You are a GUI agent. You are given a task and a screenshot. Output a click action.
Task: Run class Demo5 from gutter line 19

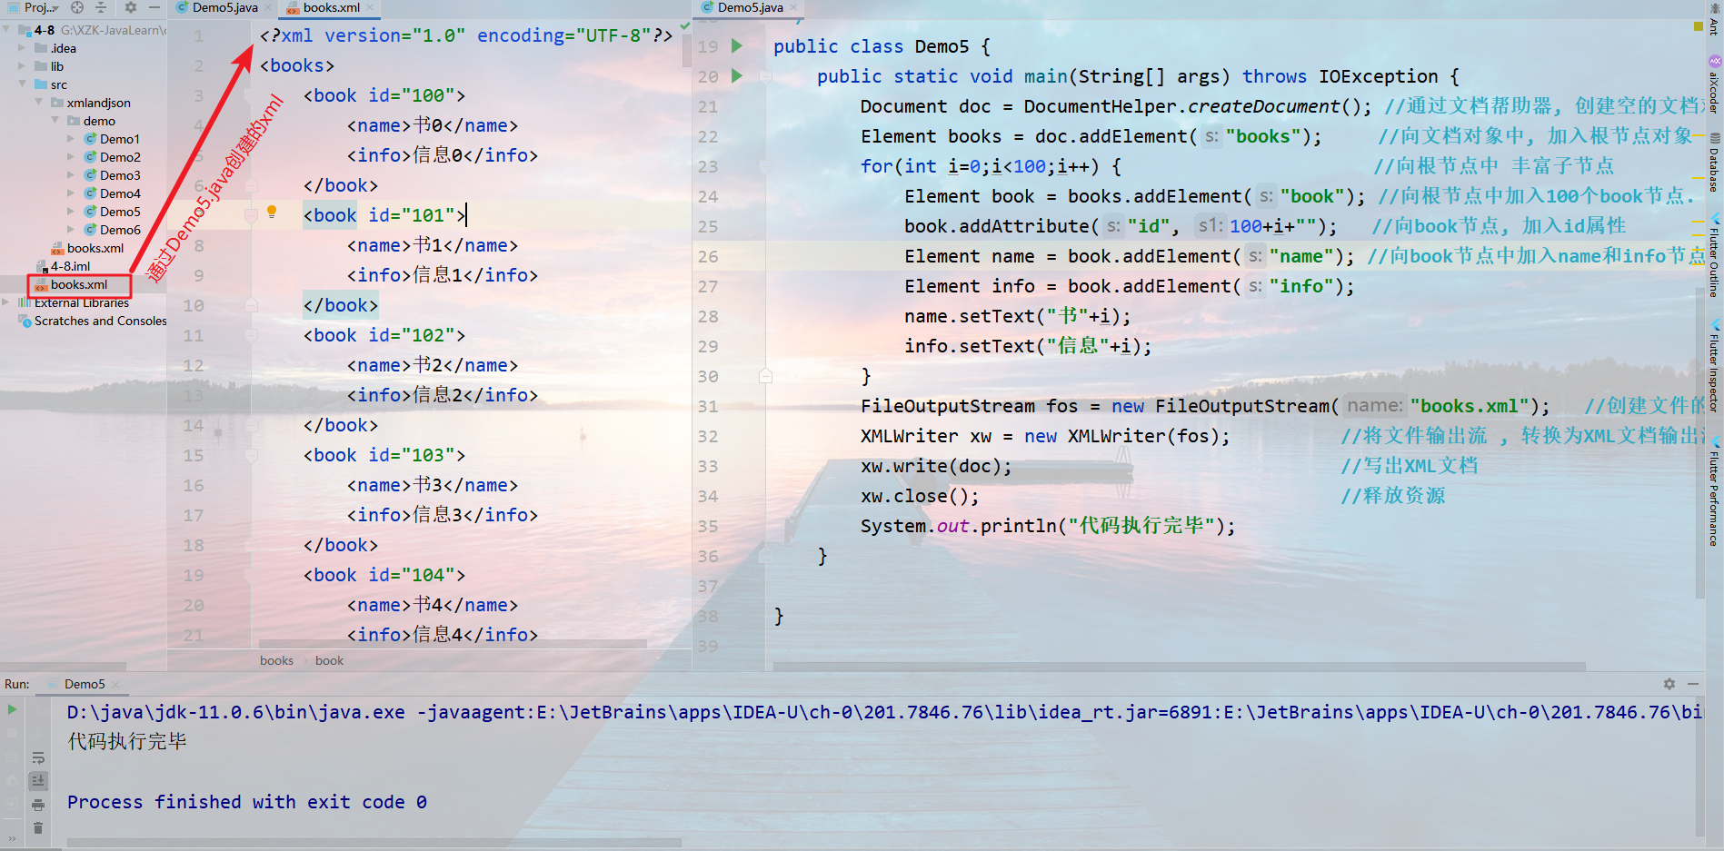pos(737,45)
